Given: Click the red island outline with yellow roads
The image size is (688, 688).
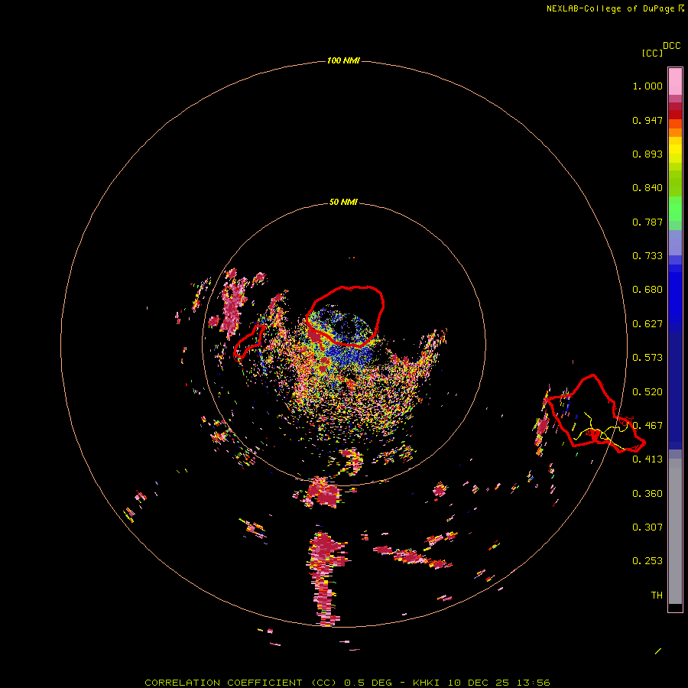Looking at the screenshot, I should click(594, 414).
